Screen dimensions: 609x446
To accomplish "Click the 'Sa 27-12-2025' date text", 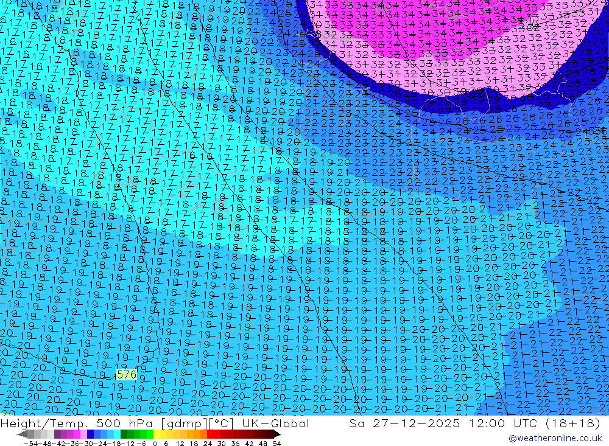I will (x=405, y=423).
